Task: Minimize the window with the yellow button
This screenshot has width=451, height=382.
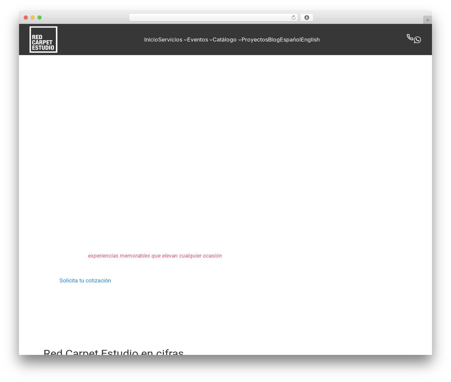Action: [33, 18]
